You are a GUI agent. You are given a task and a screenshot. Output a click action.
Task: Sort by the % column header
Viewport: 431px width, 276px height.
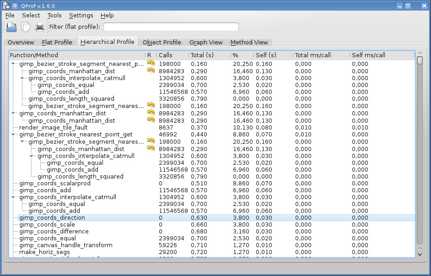(x=242, y=55)
